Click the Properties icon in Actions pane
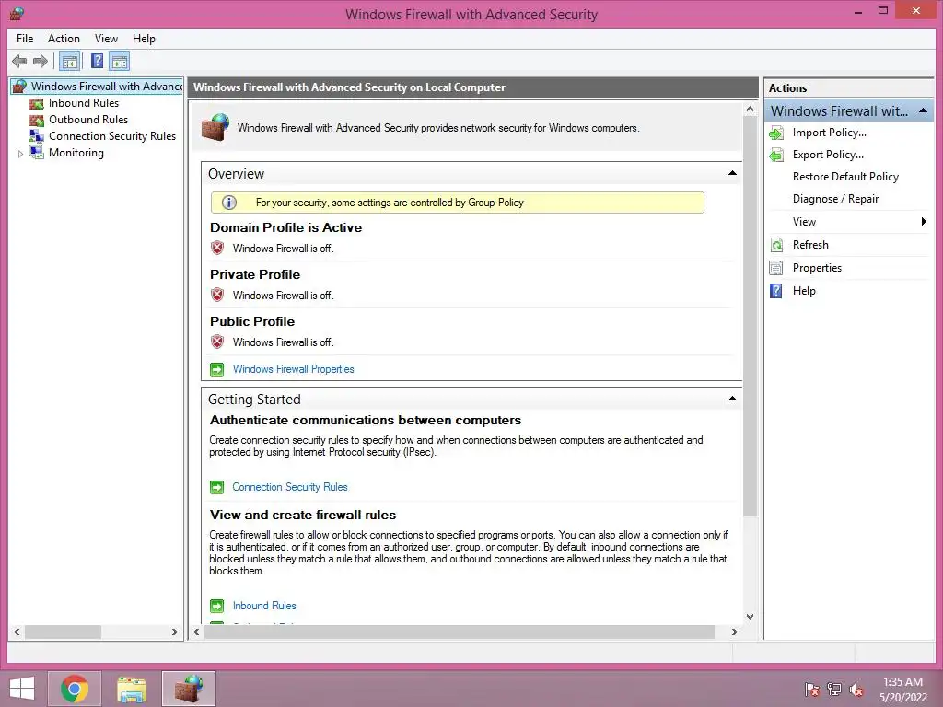This screenshot has width=943, height=707. tap(776, 268)
